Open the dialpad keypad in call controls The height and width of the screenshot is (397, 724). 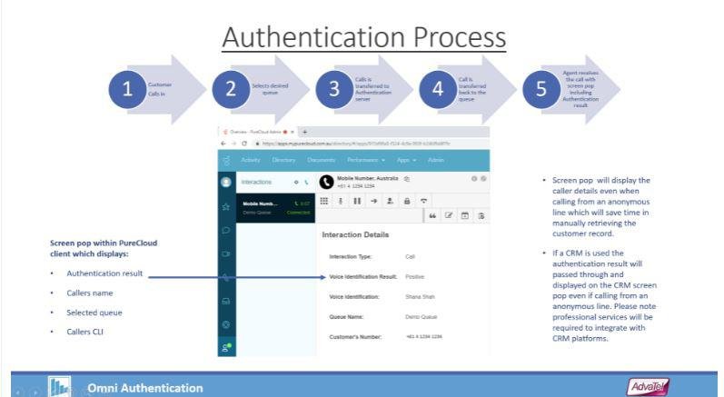click(324, 201)
